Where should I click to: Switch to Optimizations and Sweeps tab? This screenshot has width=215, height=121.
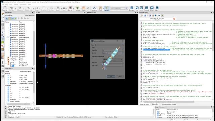click(169, 104)
